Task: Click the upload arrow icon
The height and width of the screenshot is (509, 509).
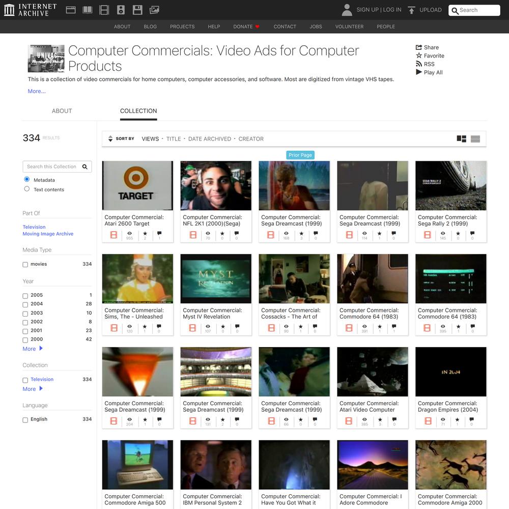Action: tap(411, 10)
